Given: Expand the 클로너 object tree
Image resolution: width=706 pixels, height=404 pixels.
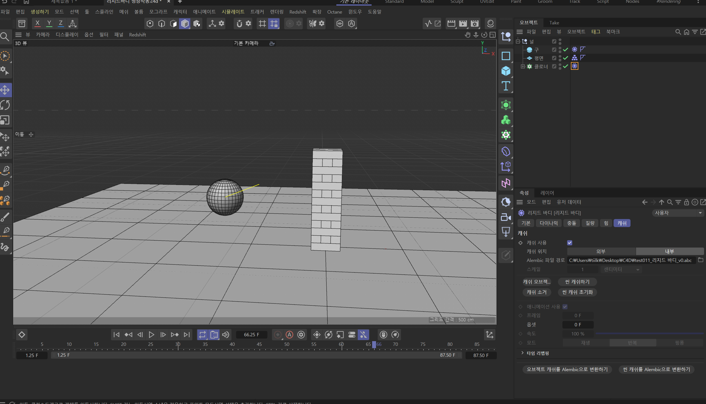Looking at the screenshot, I should point(523,66).
